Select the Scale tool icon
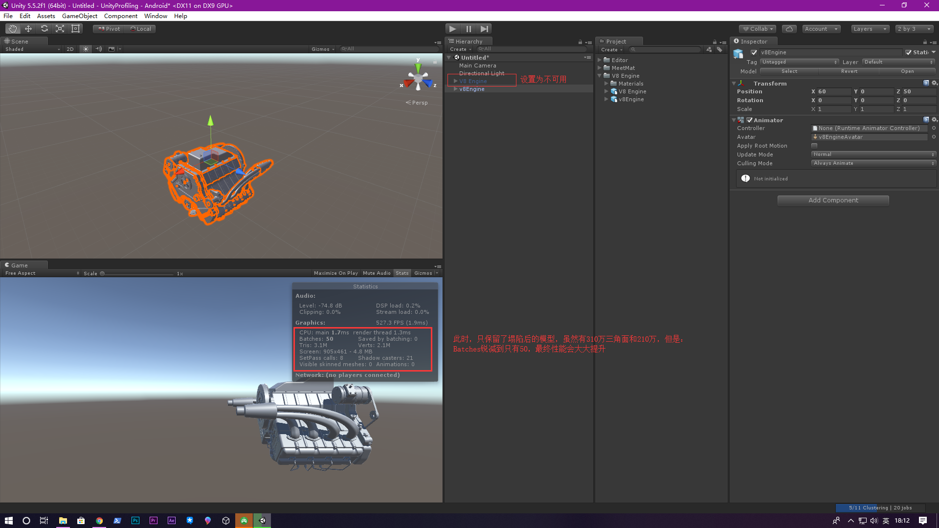Image resolution: width=939 pixels, height=528 pixels. click(x=60, y=29)
